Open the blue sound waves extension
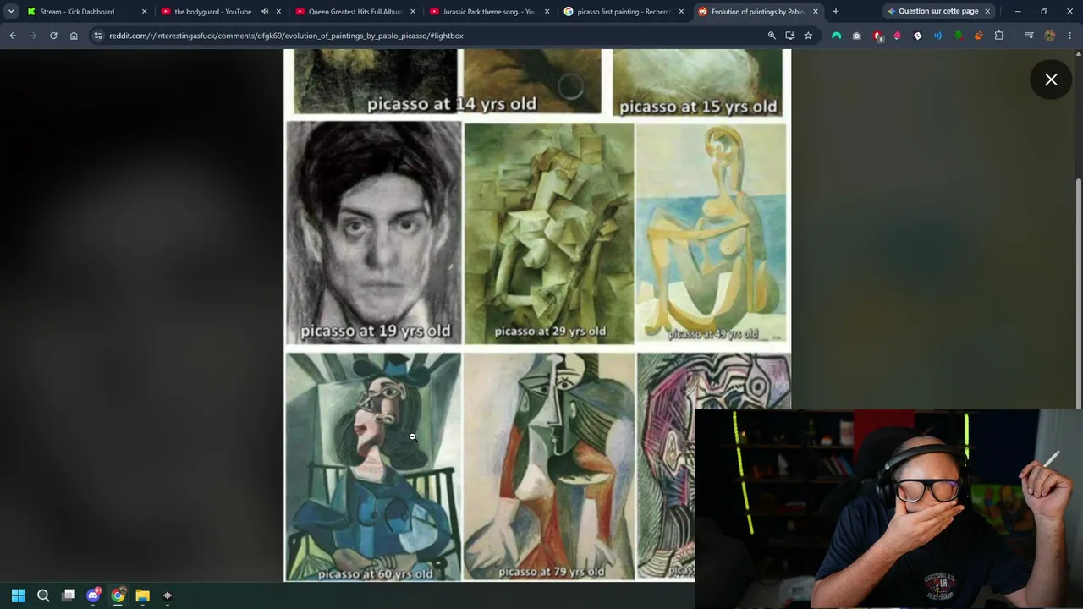 [937, 36]
